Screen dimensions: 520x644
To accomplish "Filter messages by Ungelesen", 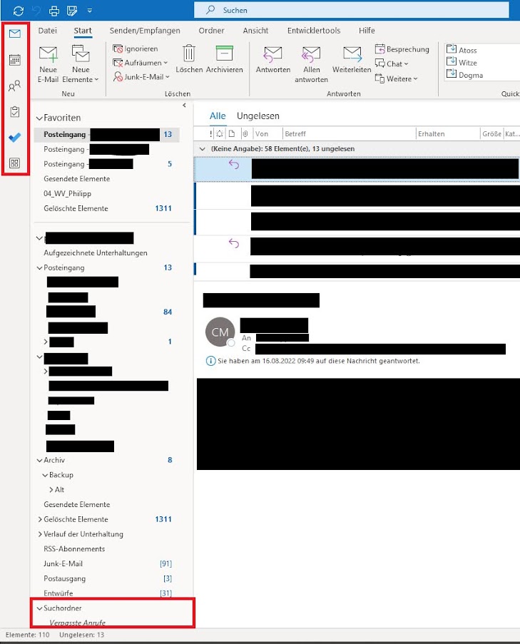I will click(x=258, y=116).
